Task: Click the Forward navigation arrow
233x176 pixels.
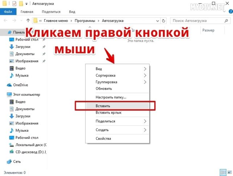Action: click(14, 21)
